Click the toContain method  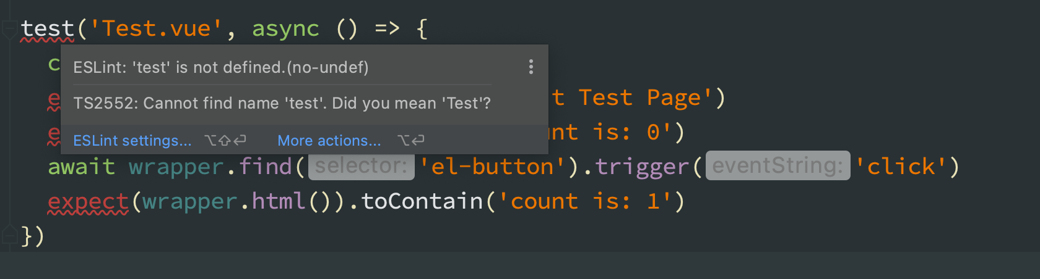coord(422,201)
